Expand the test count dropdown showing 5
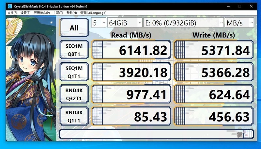The height and width of the screenshot is (149, 261). pos(99,23)
